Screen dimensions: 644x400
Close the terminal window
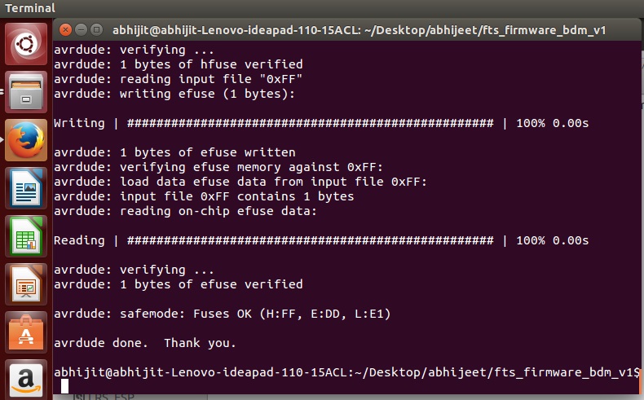(66, 29)
